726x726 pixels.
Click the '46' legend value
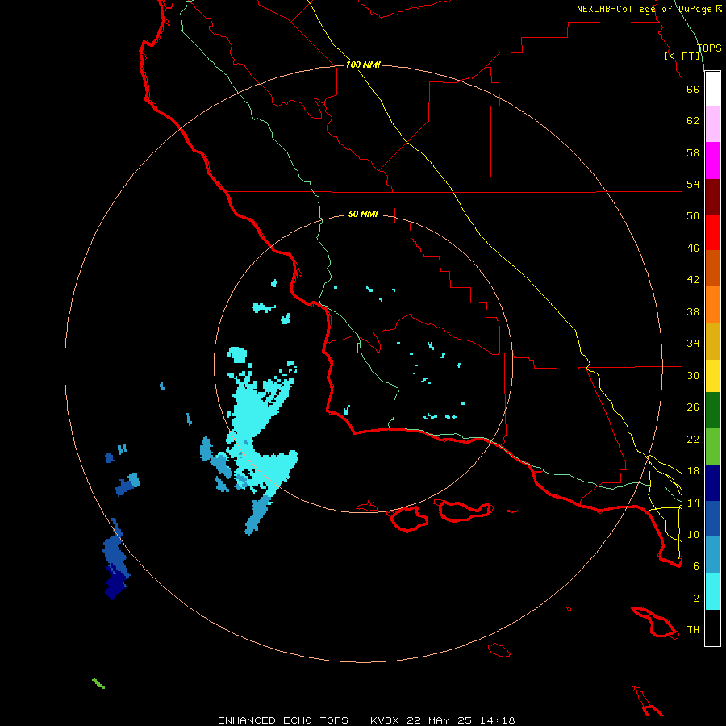(x=693, y=248)
